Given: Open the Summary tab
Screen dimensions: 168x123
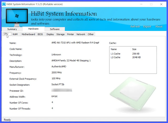Looking at the screenshot, I should [x=12, y=29].
